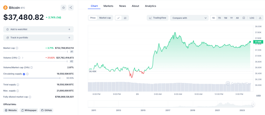
Task: Download chart data with the download icon
Action: tap(260, 18)
